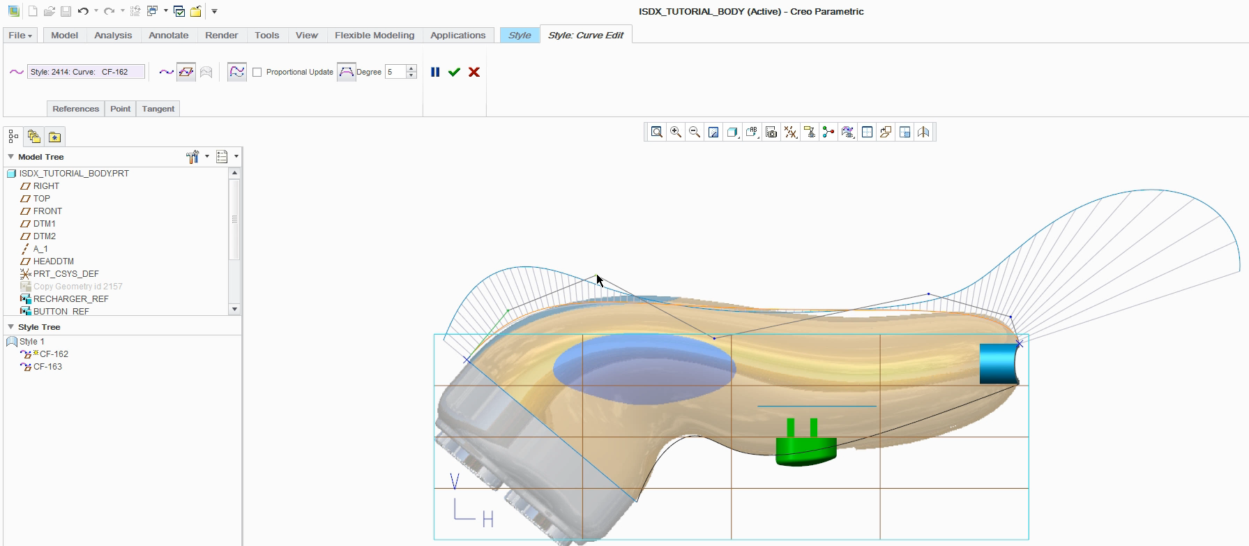The width and height of the screenshot is (1249, 546).
Task: Click the Zoom Out icon
Action: coord(695,132)
